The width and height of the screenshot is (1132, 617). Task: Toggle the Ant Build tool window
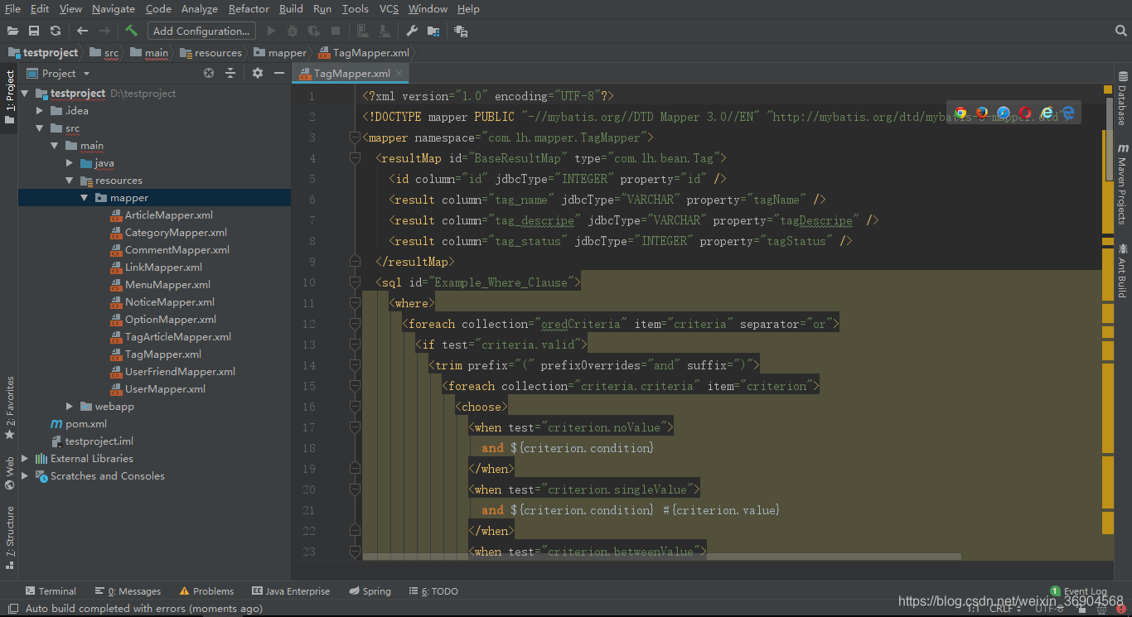1122,270
